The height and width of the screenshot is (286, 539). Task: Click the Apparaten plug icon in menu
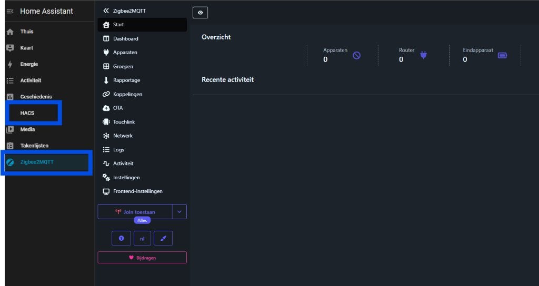(x=106, y=53)
